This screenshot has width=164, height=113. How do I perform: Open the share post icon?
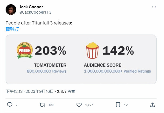click(153, 105)
